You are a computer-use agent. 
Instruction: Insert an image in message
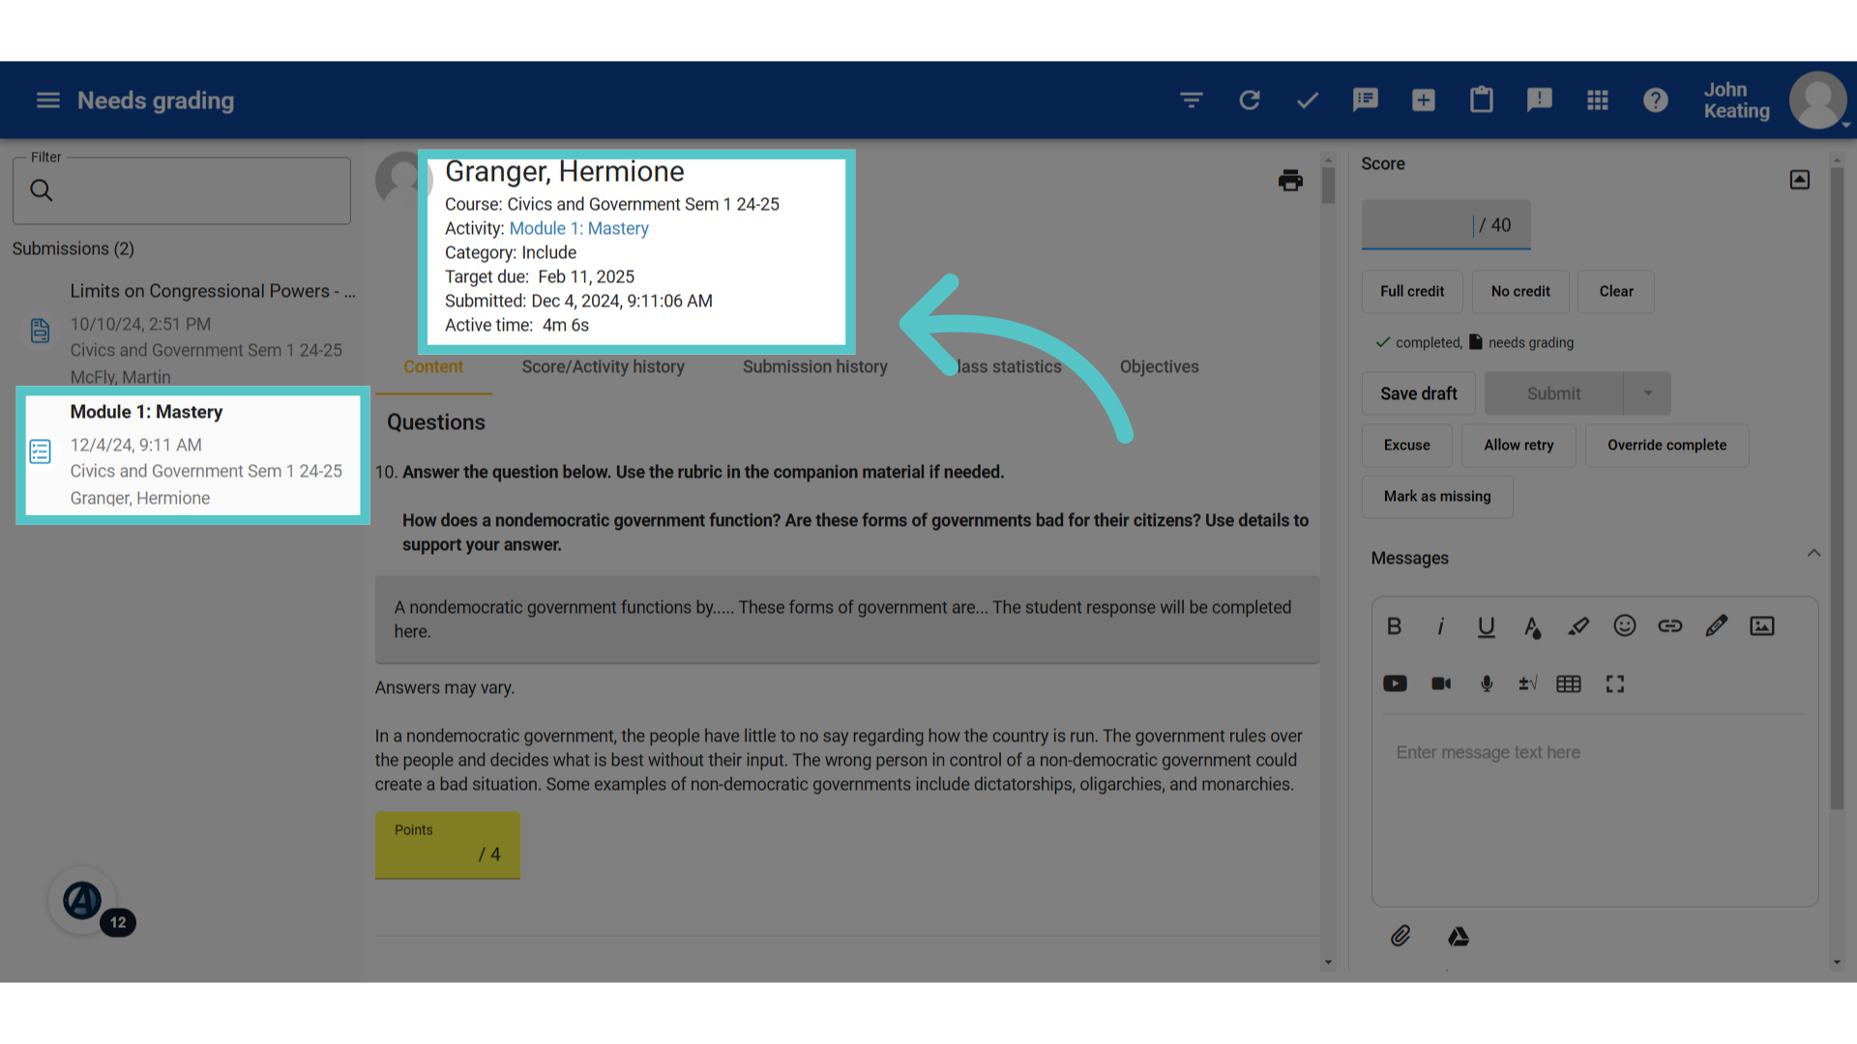1762,626
